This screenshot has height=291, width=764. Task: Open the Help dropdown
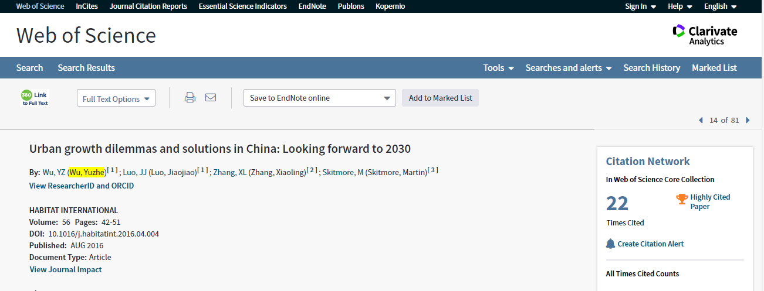coord(680,6)
